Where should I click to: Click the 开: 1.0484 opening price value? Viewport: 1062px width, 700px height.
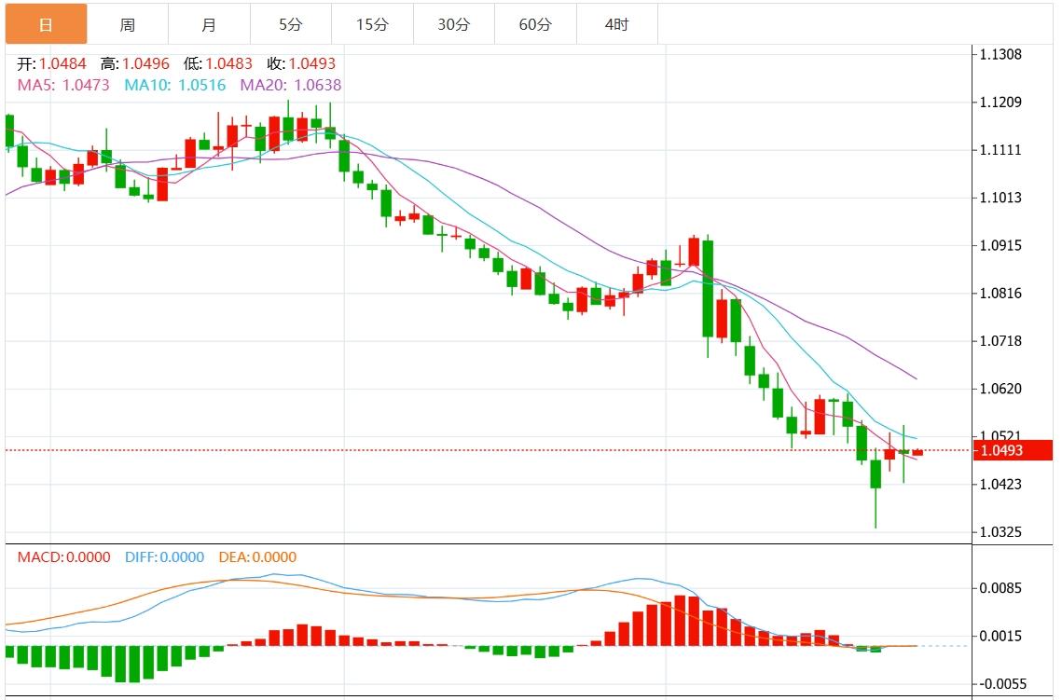click(x=51, y=64)
